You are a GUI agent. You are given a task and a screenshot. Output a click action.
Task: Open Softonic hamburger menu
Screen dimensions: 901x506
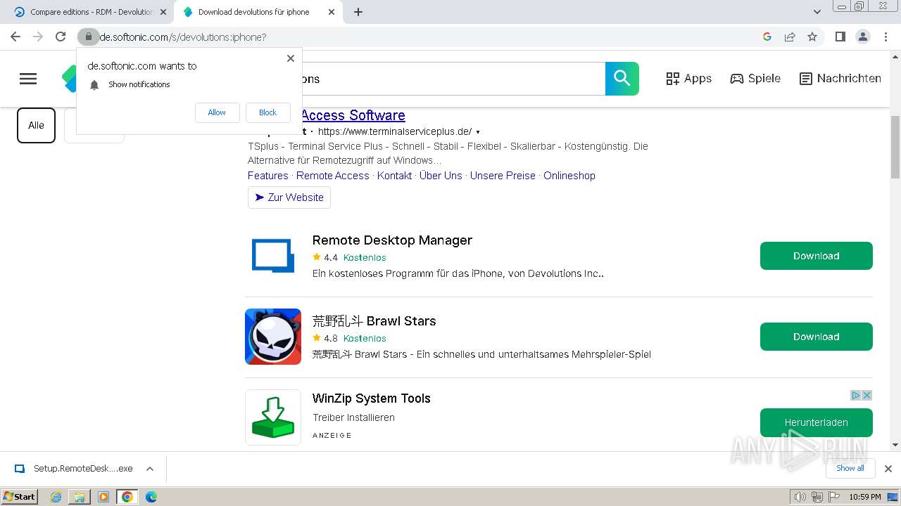pos(28,79)
